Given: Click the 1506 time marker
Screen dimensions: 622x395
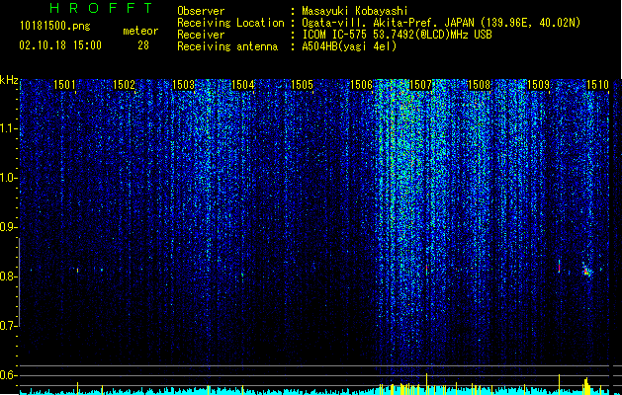Looking at the screenshot, I should point(361,85).
